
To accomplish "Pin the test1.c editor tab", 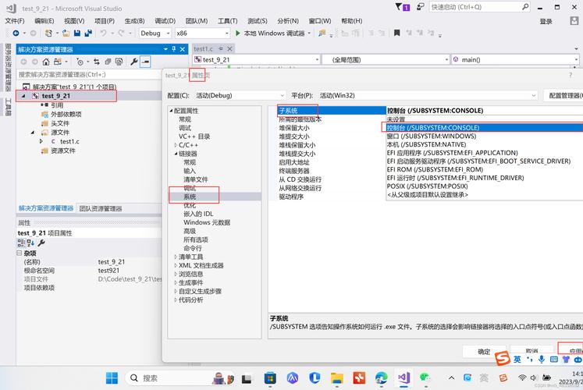I will point(221,48).
